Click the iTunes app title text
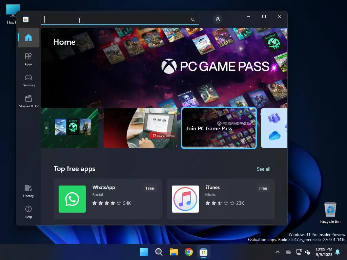Viewport: 347px width, 260px height. 213,187
